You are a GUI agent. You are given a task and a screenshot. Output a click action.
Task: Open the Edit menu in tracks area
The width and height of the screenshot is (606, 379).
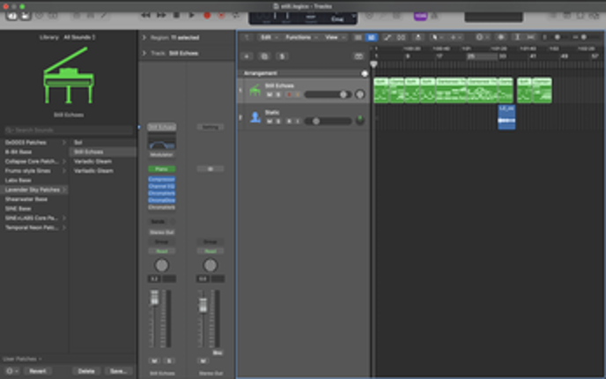268,38
